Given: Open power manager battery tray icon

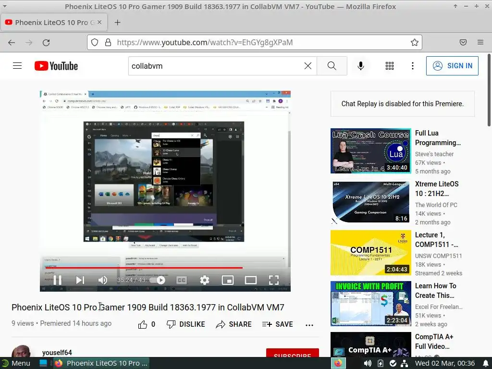Looking at the screenshot, I should click(x=381, y=363).
